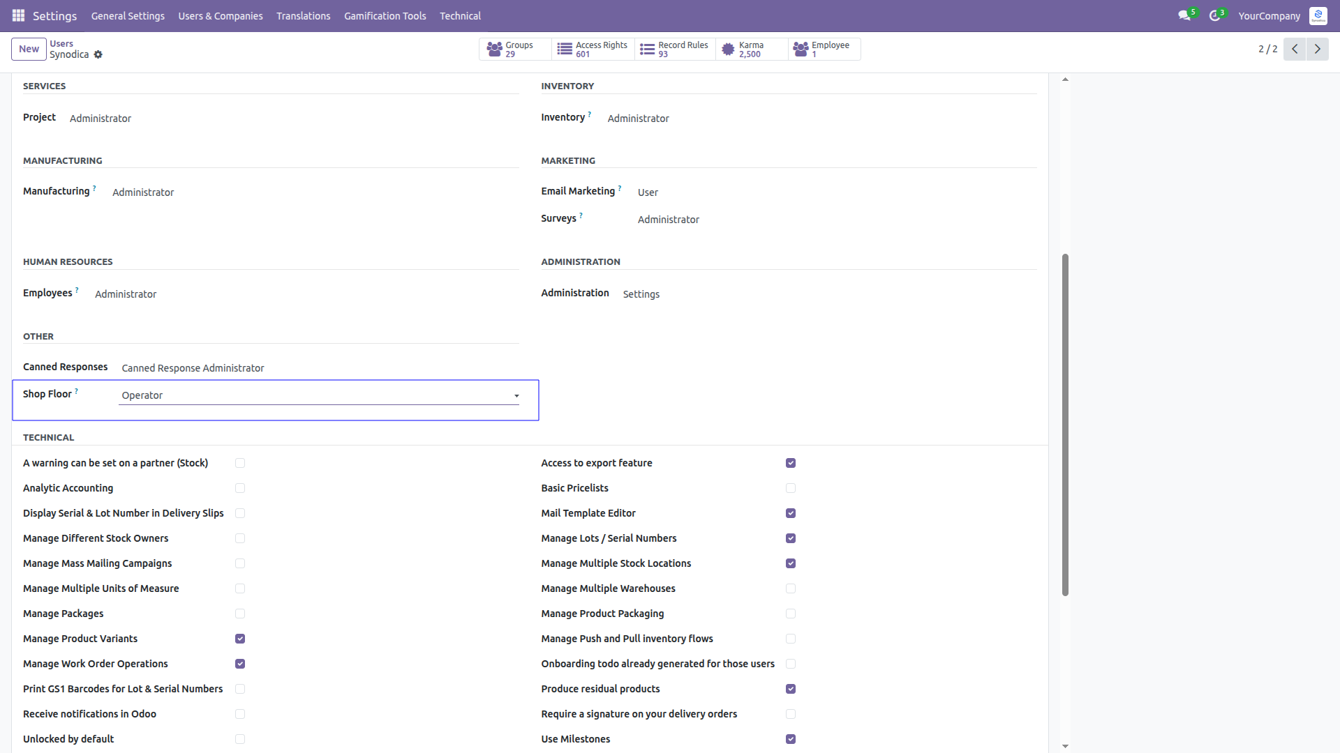This screenshot has height=753, width=1340.
Task: Enable Manage Multiple Warehouses
Action: point(791,588)
